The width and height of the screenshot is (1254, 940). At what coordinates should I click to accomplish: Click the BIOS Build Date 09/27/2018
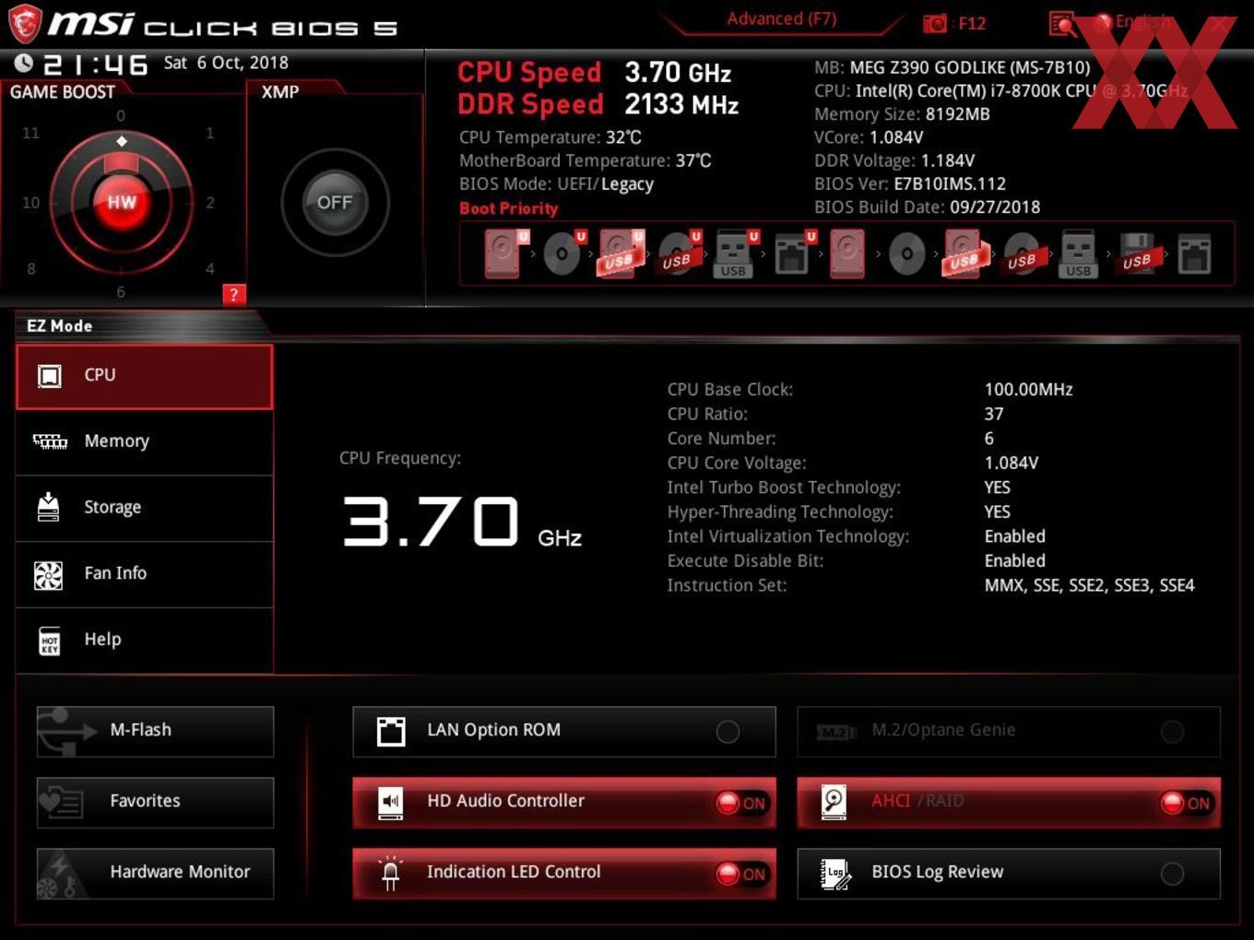(995, 207)
